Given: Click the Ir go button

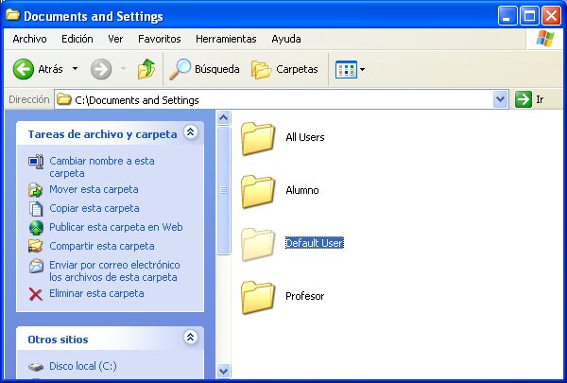Looking at the screenshot, I should click(530, 99).
